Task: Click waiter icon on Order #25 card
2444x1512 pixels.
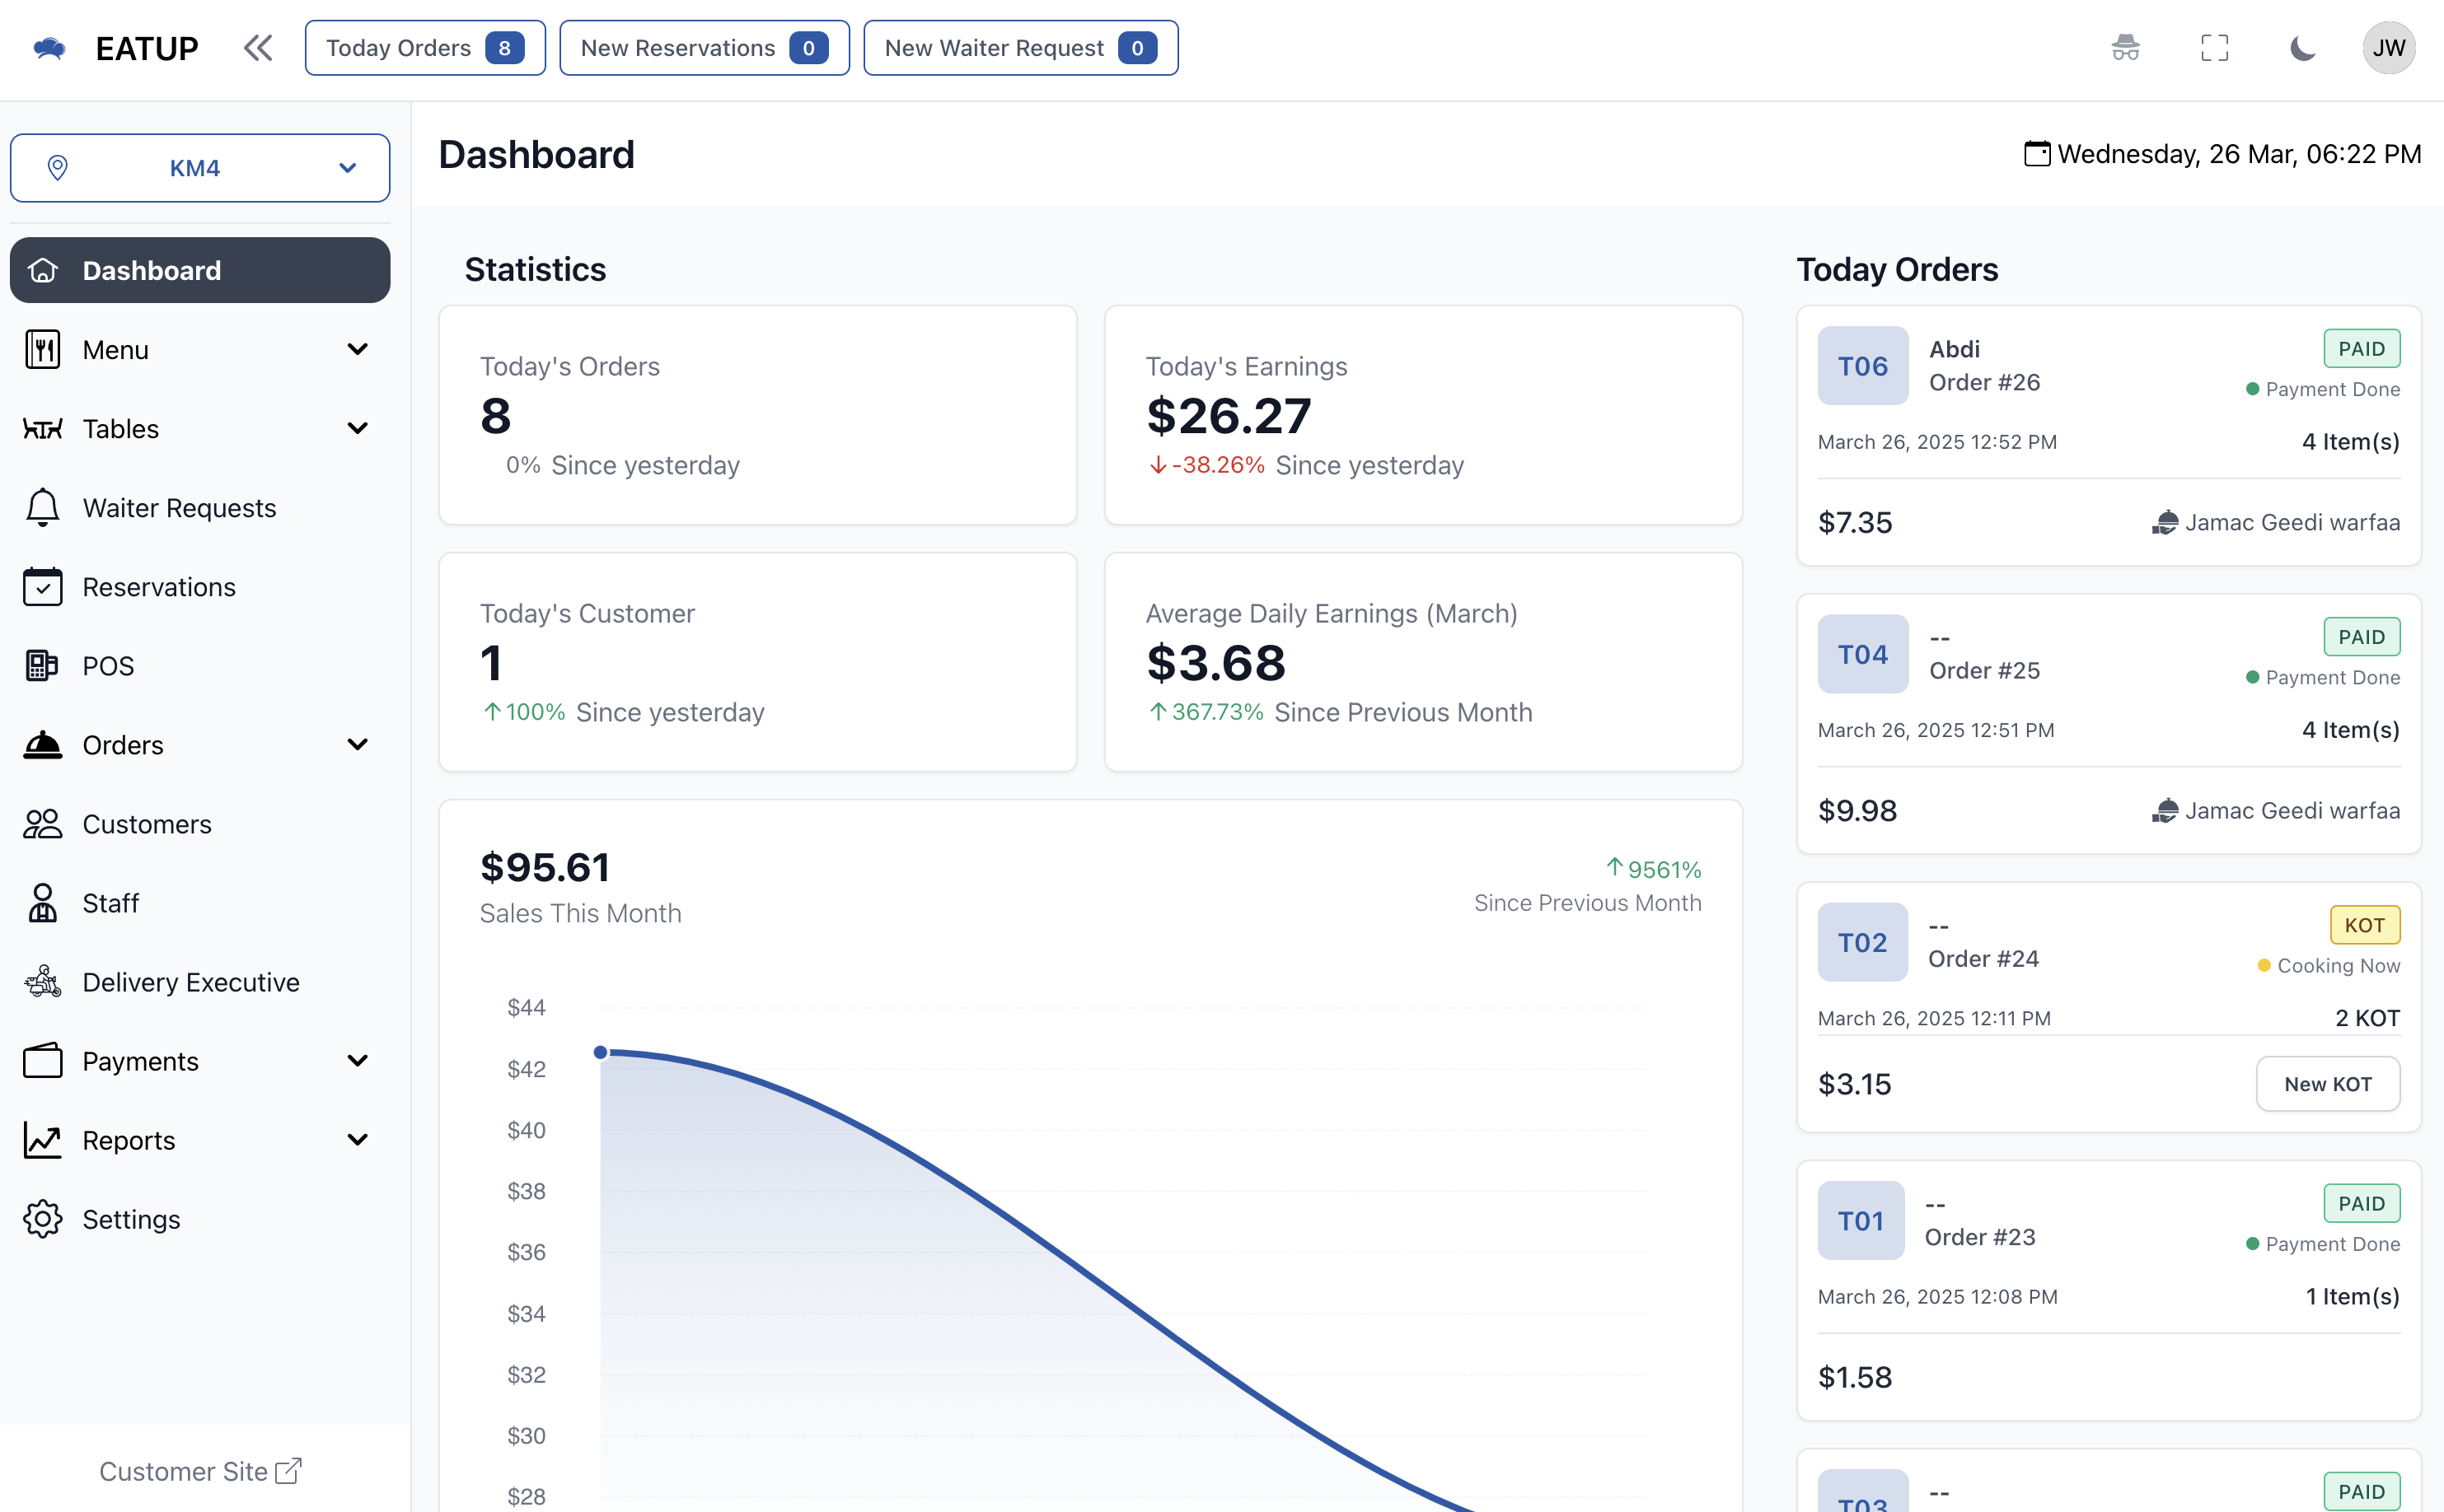Action: point(2165,810)
